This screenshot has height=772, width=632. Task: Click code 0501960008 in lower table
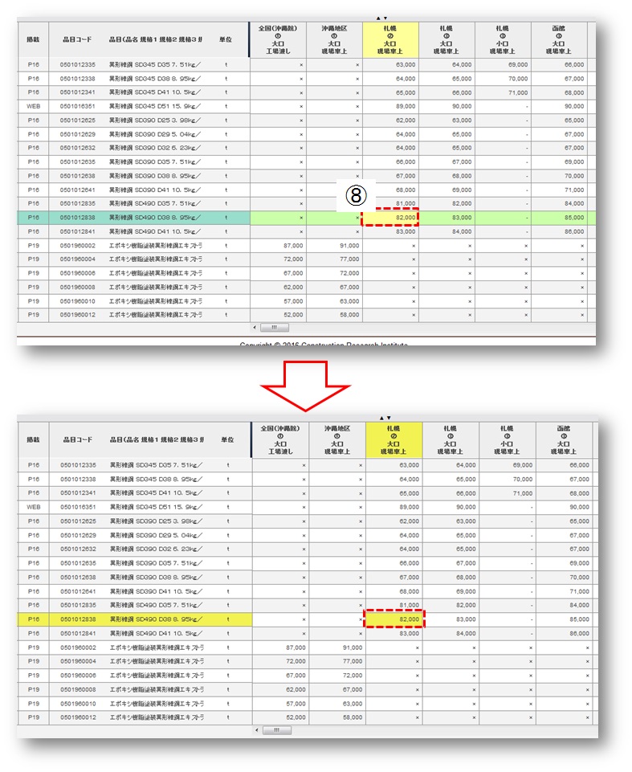(78, 689)
